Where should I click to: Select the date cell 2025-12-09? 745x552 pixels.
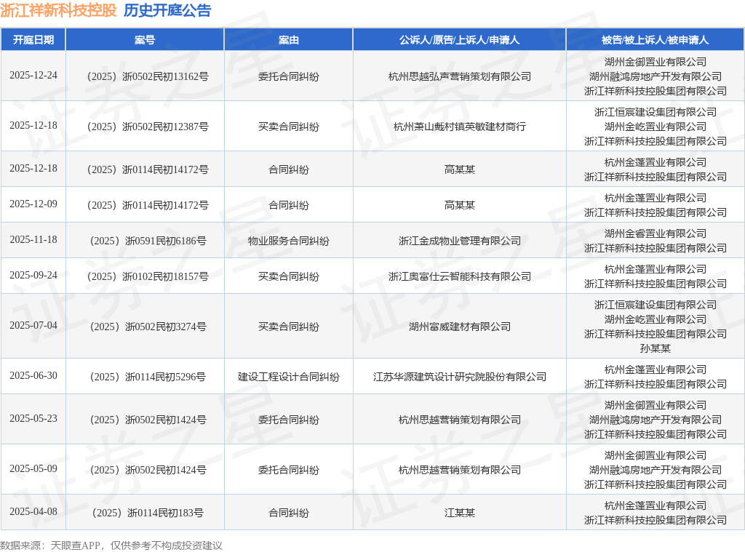coord(33,204)
